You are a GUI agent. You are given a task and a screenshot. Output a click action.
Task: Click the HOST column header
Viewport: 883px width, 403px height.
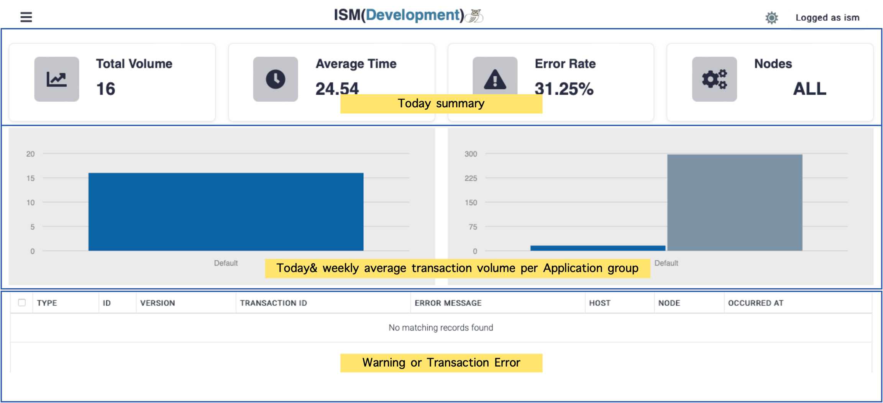(x=599, y=303)
